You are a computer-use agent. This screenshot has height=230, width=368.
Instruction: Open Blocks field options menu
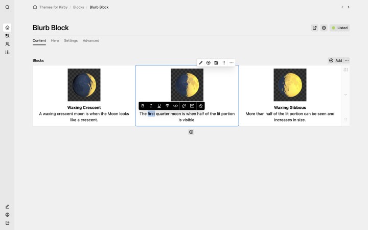347,60
